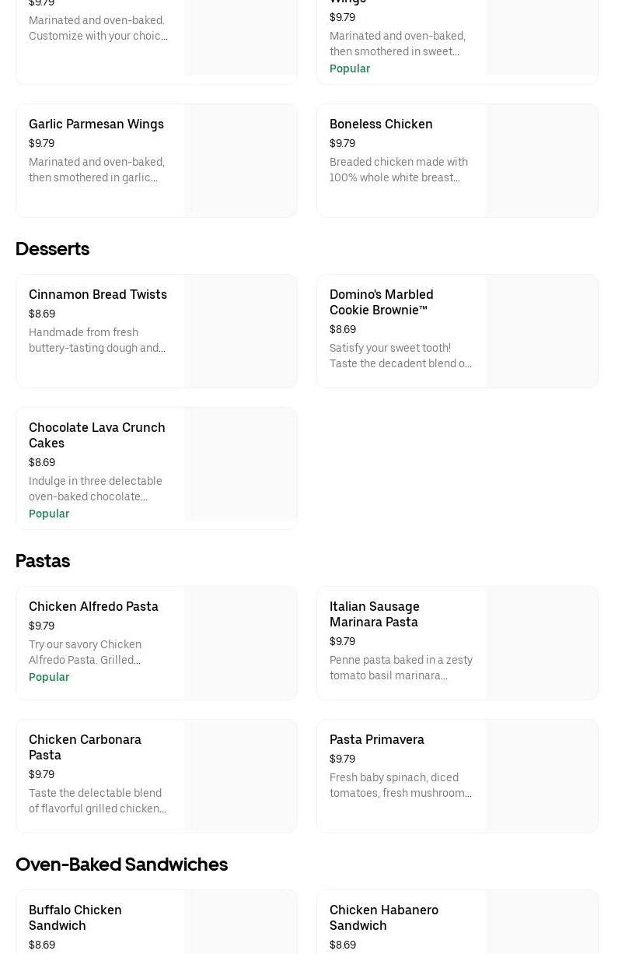Click Chocolate Lava Crunch Cakes thumbnail
Viewport: 625px width, 954px height.
point(241,464)
